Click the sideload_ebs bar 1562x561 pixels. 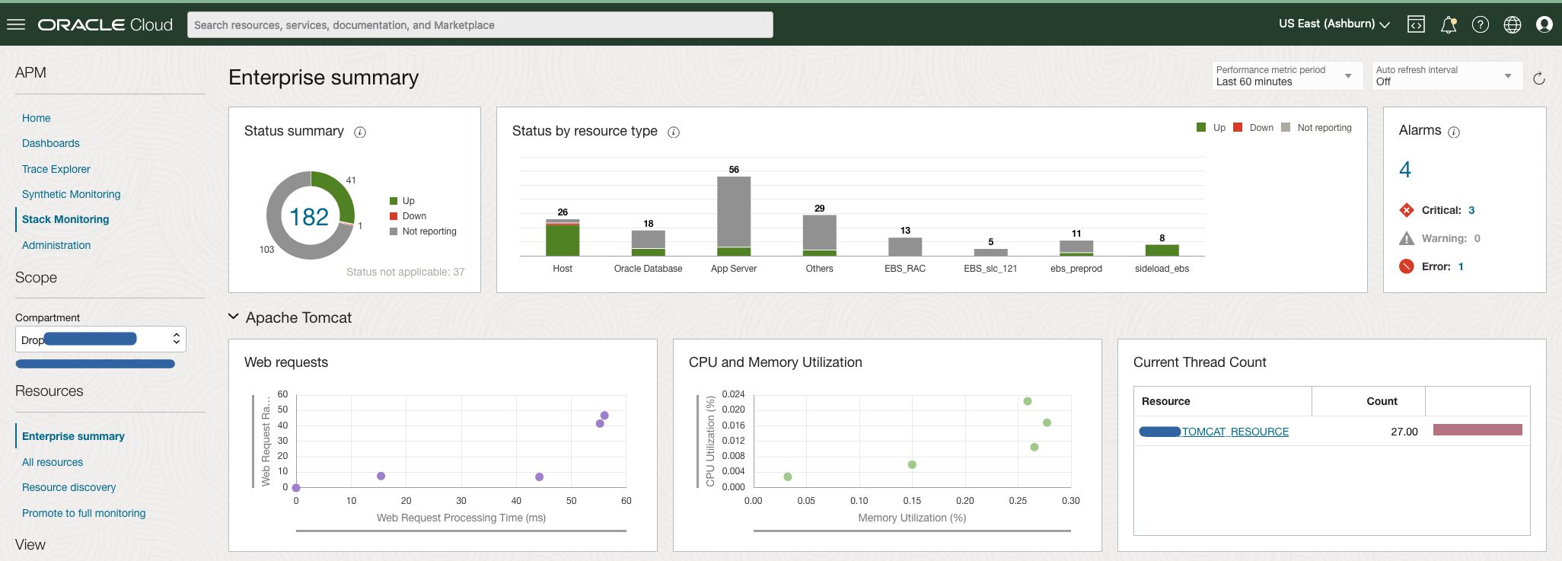click(1162, 250)
